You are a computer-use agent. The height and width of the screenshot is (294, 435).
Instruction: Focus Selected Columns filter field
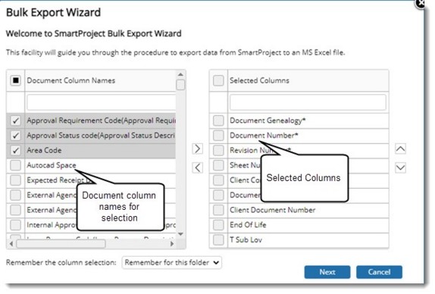point(308,102)
